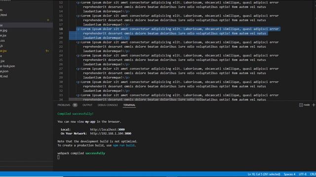Click line number 27 in the gutter

click(61, 69)
